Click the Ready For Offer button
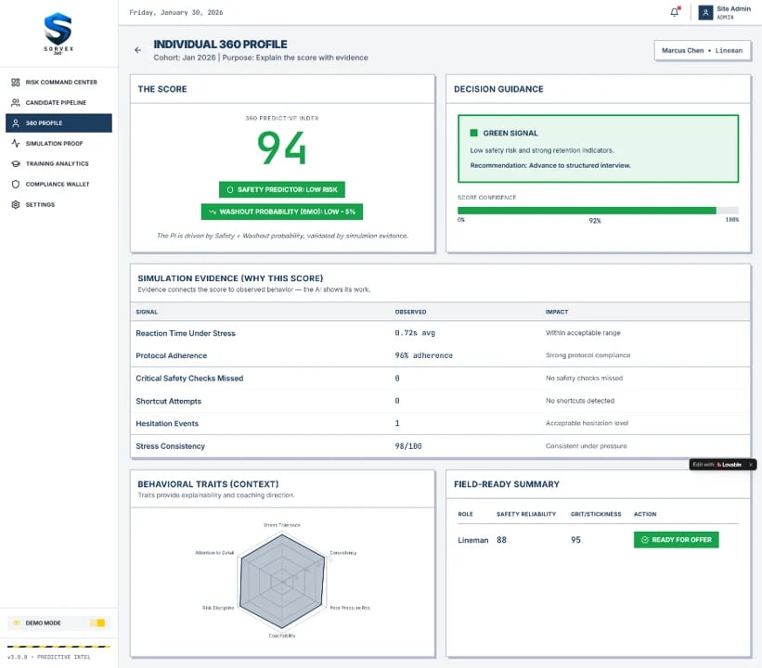Viewport: 762px width, 668px height. click(676, 539)
